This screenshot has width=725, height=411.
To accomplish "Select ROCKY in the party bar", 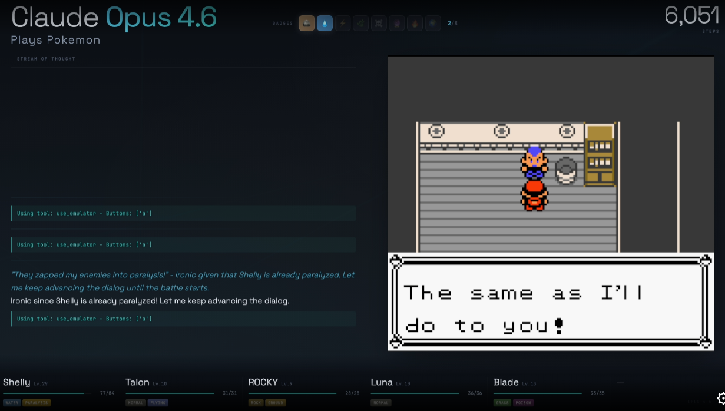I will 263,382.
